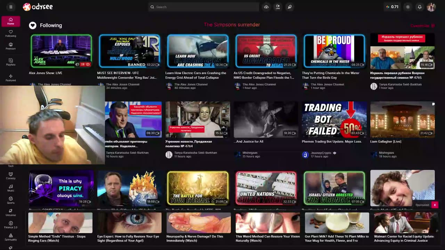Click the Customize link
Image resolution: width=445 pixels, height=250 pixels.
pyautogui.click(x=422, y=26)
